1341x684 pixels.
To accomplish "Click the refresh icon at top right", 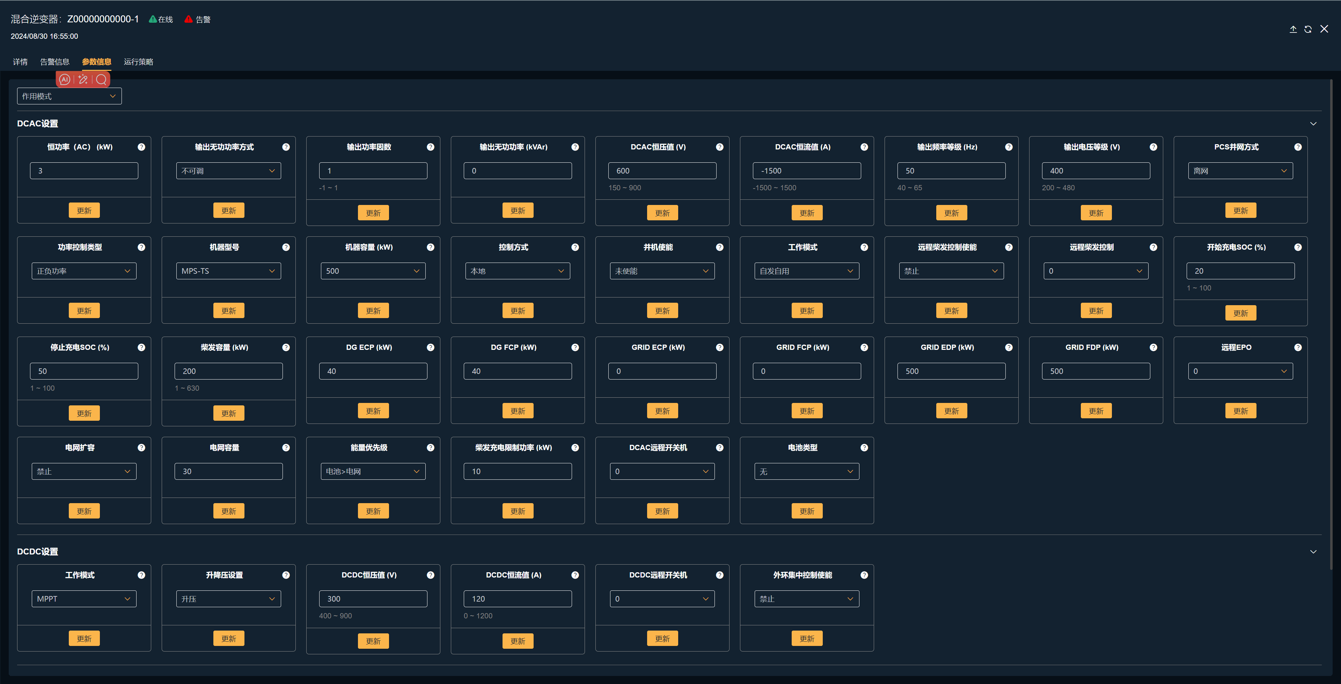I will [1308, 29].
